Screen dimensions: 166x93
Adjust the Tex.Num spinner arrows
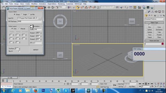point(19,49)
